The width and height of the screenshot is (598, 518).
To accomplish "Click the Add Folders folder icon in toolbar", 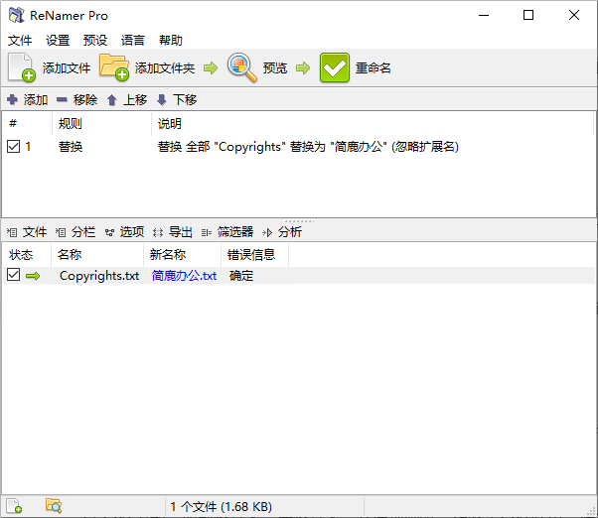I will click(114, 67).
